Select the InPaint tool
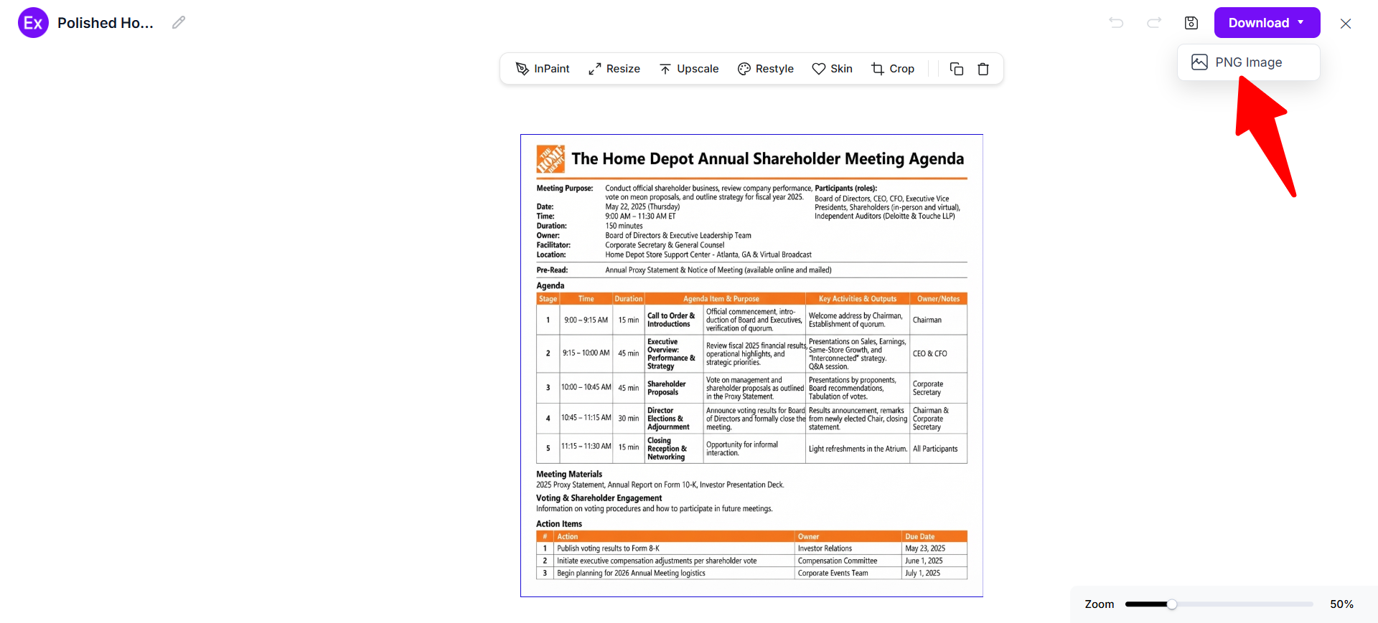1378x623 pixels. tap(543, 69)
